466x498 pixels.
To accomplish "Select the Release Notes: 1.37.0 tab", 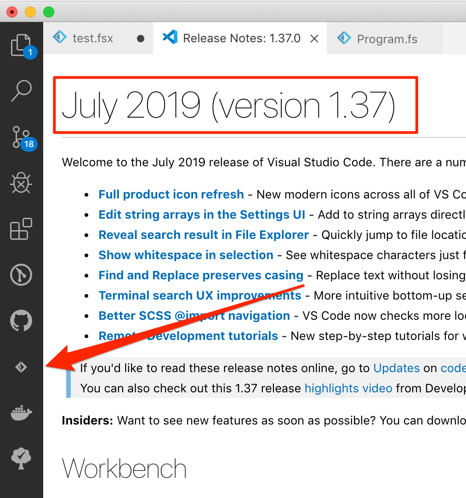I will coord(239,38).
